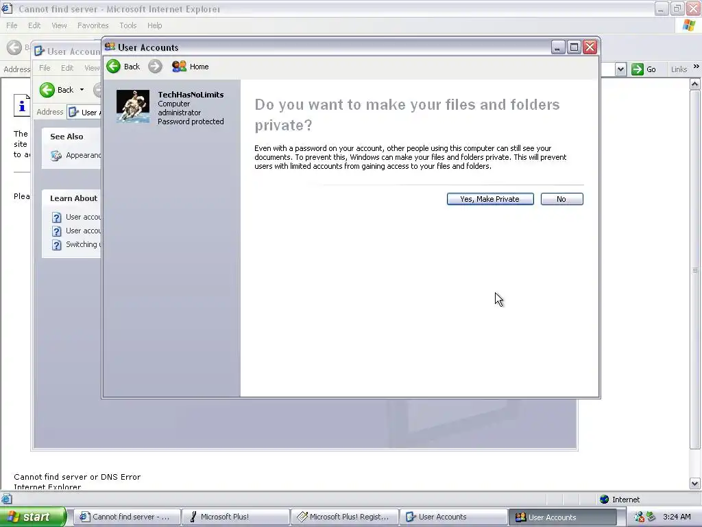This screenshot has width=702, height=527.
Task: Choose No for making files private
Action: 561,199
